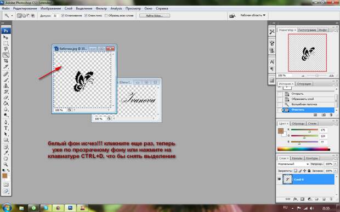Select the Hand tool
The width and height of the screenshot is (340, 212).
tap(6, 159)
